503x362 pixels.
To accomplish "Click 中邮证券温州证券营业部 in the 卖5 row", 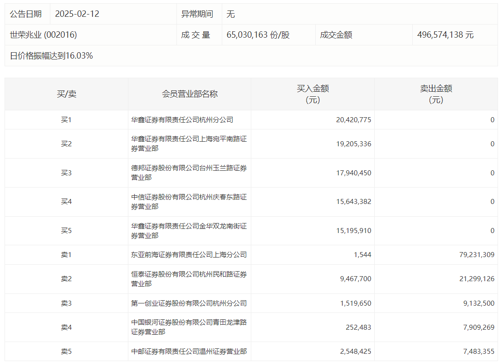I will [x=189, y=352].
